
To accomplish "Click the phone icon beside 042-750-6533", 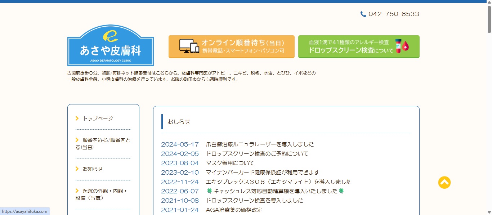I will (x=363, y=14).
